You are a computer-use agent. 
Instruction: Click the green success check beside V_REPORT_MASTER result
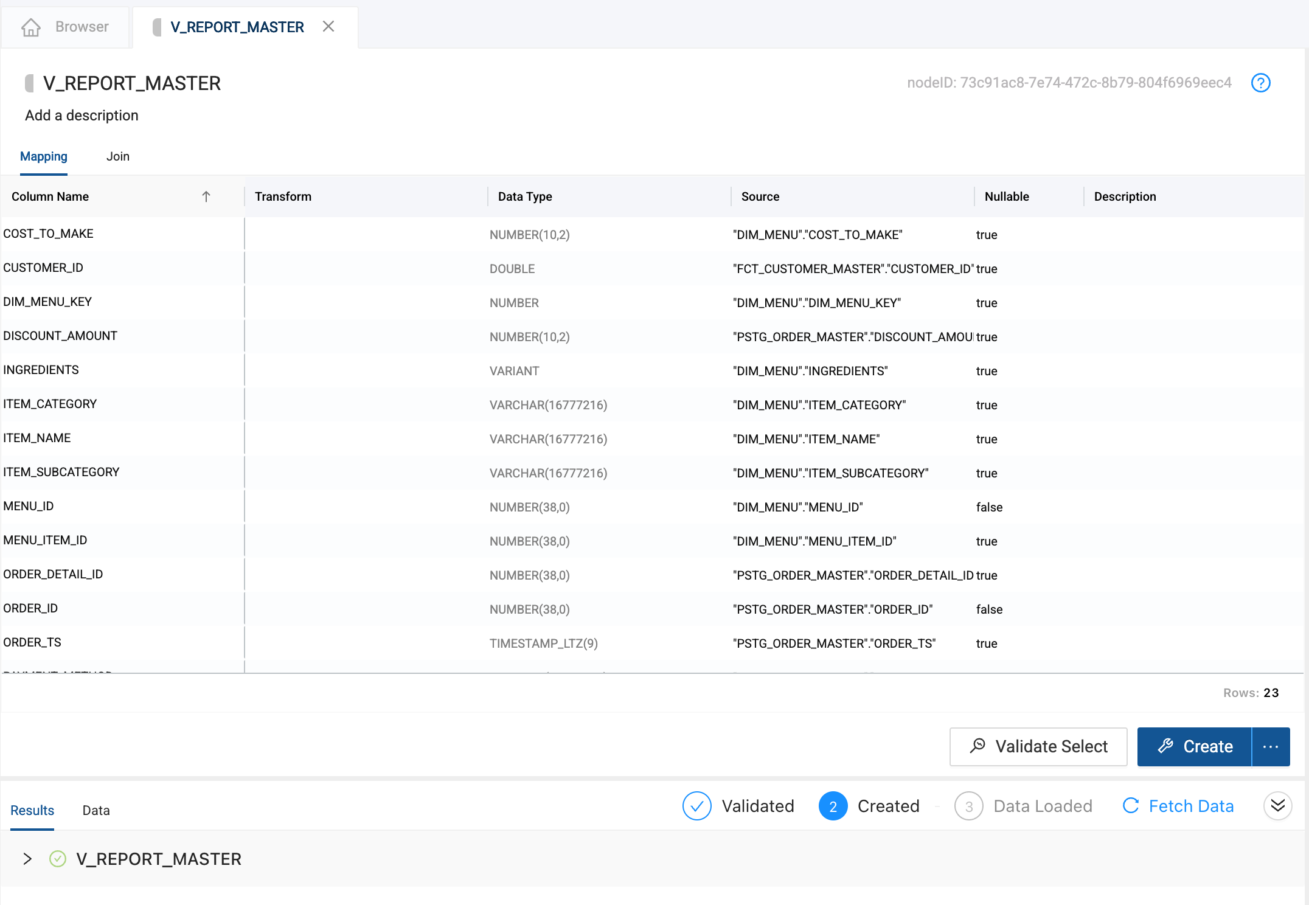click(x=58, y=859)
